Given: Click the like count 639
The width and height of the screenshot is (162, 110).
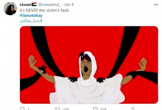Looking at the screenshot, I should tap(103, 109).
